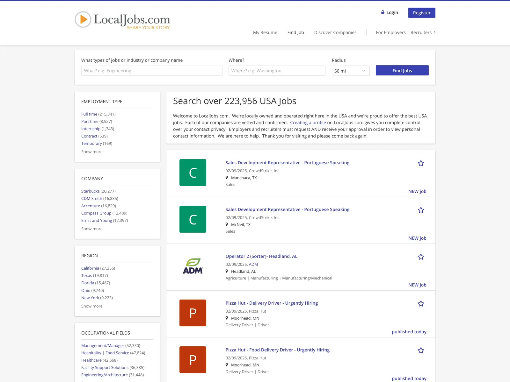Open Discover Companies nav item
This screenshot has width=510, height=382.
[x=335, y=32]
